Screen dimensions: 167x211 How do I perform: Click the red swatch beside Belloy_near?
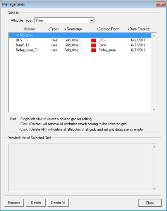tap(94, 50)
